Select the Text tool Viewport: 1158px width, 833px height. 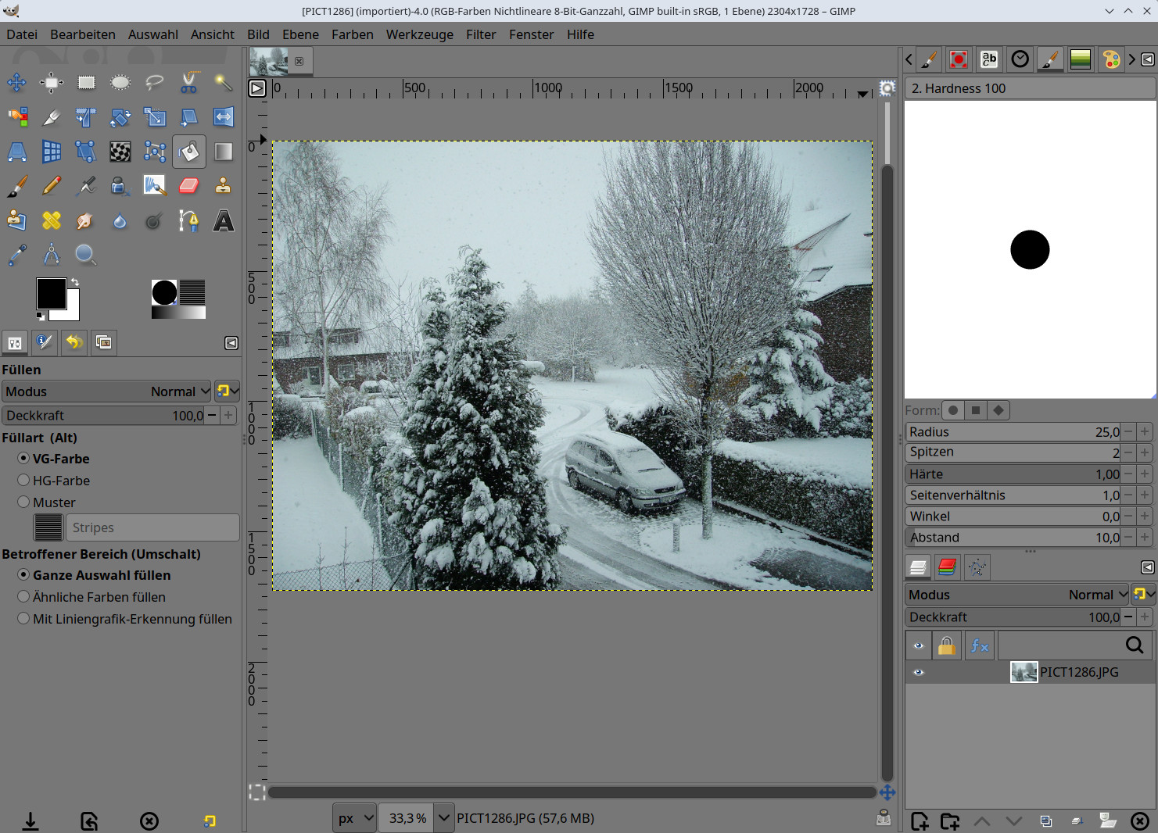pos(224,220)
